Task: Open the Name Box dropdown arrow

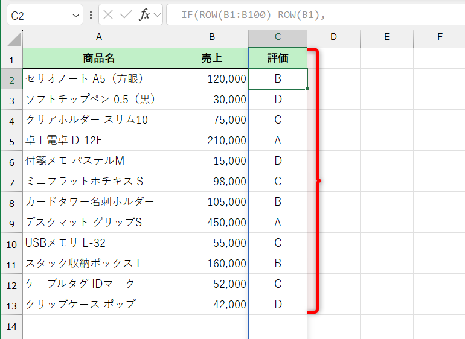Action: click(x=76, y=15)
